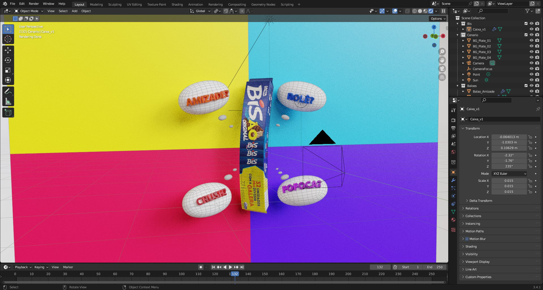Screen dimensions: 543x290
Task: Click the Z axis on navigation gizmo
Action: [434, 27]
